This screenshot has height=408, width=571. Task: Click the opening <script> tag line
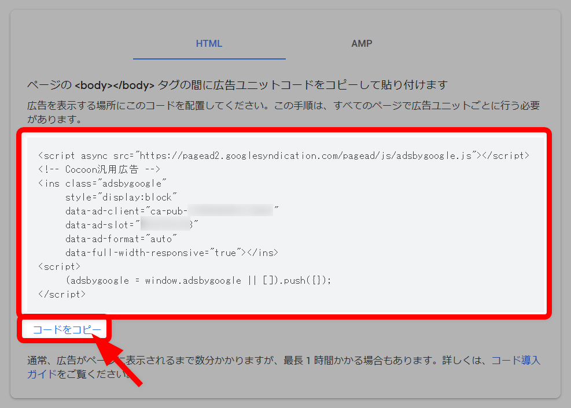pos(59,266)
